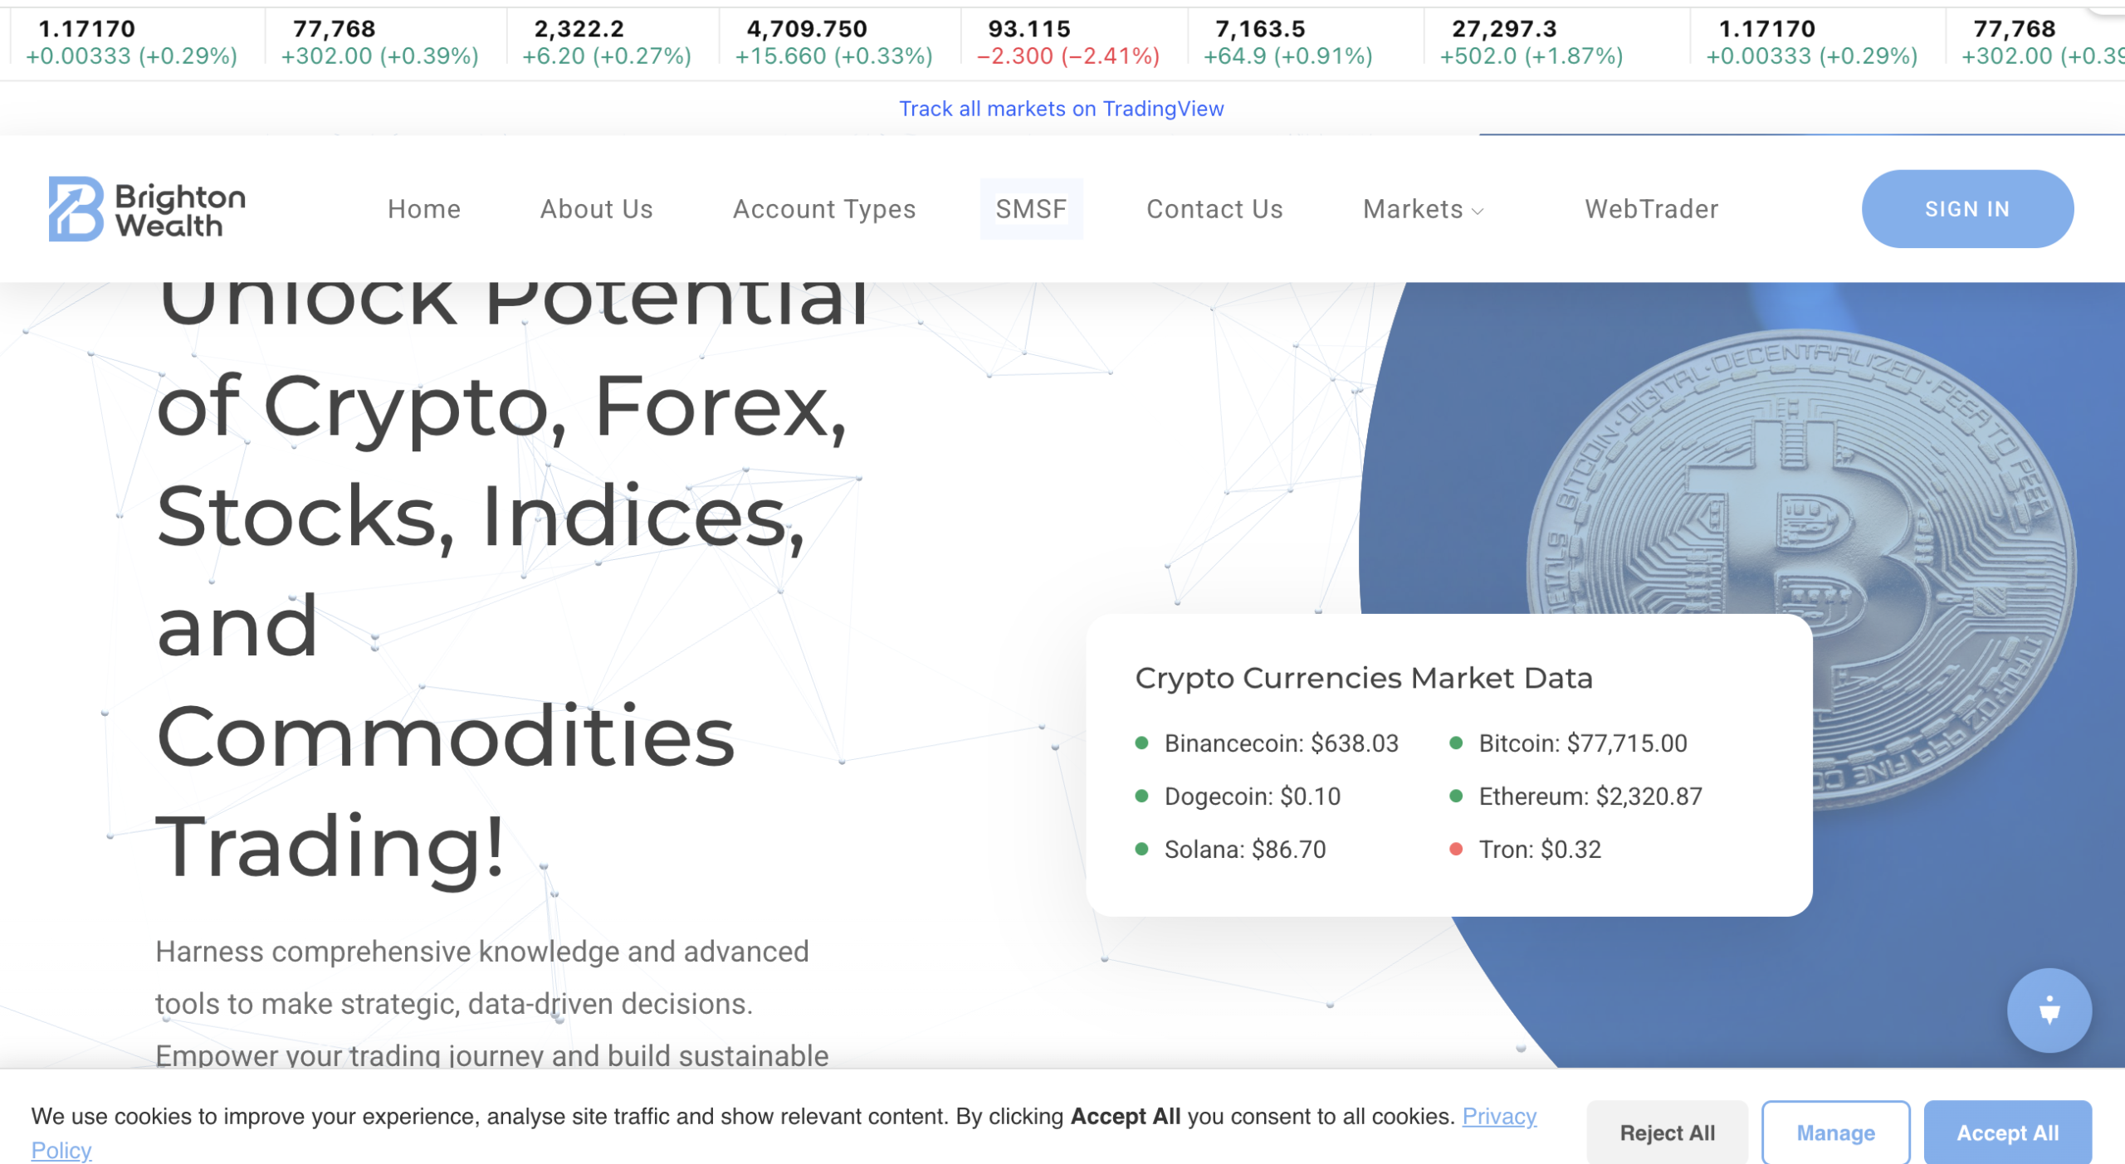Open the chat widget in bottom right corner

2049,1011
